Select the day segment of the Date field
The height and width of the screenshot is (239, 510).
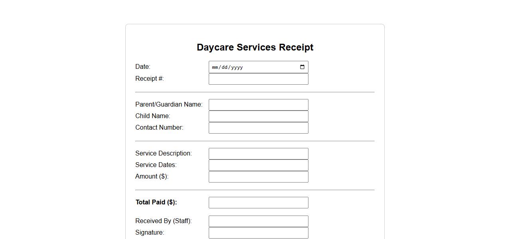[x=225, y=67]
